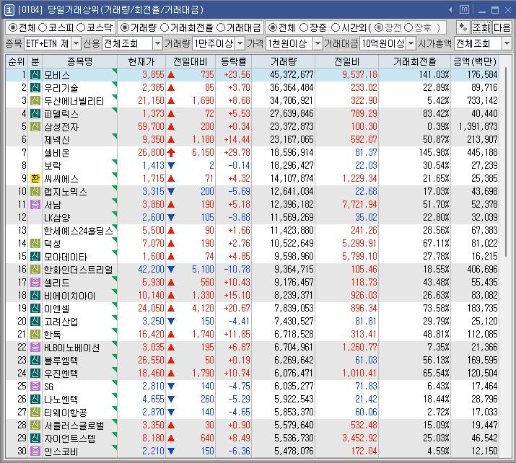Select the 거래회전율 radio button

point(165,27)
